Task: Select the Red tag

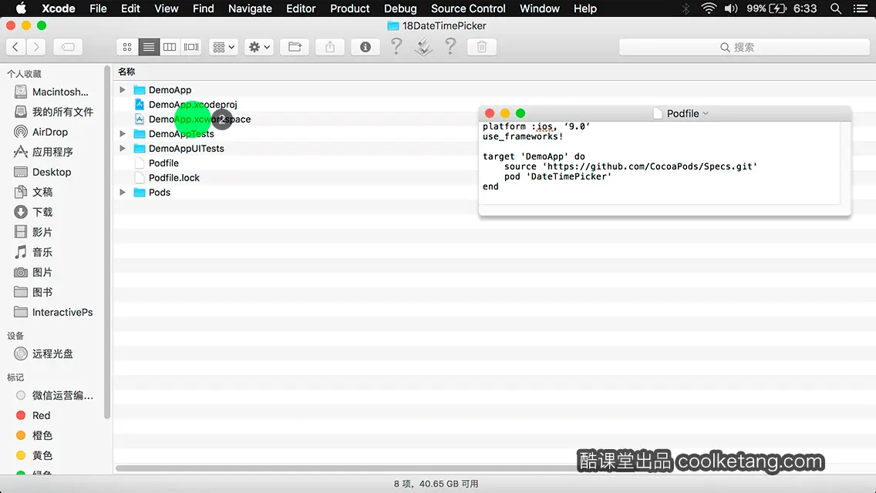Action: point(33,415)
